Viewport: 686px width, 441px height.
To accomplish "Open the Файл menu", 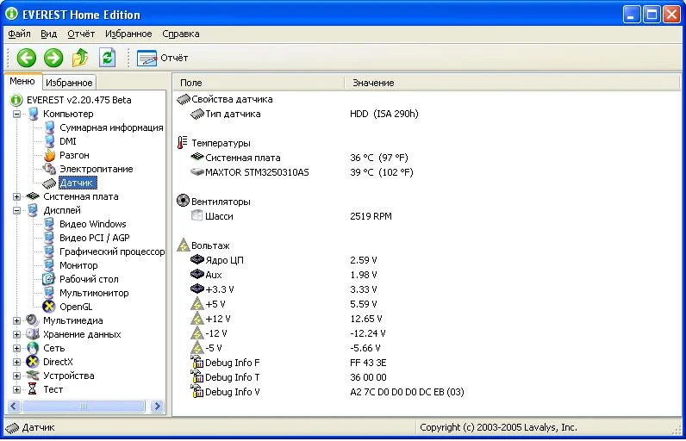I will pos(19,34).
